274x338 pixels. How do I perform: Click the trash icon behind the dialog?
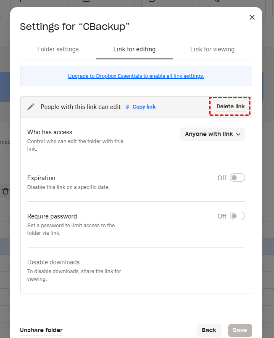[x=5, y=191]
